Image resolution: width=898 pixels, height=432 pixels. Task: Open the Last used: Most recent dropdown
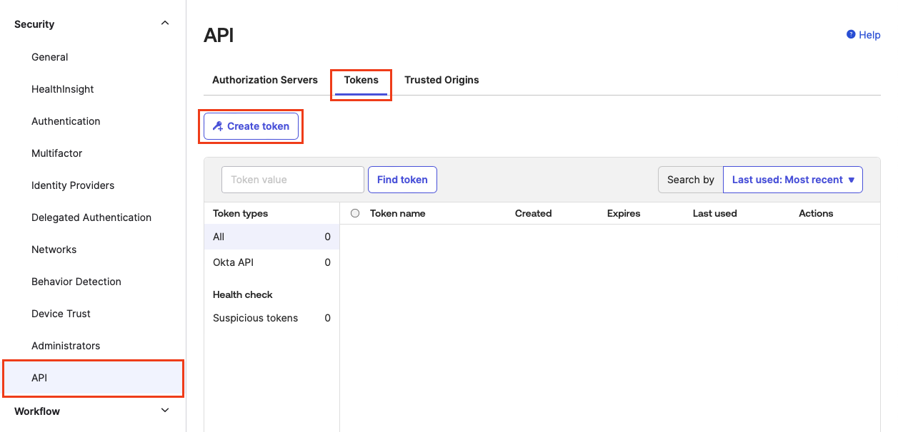pyautogui.click(x=792, y=180)
